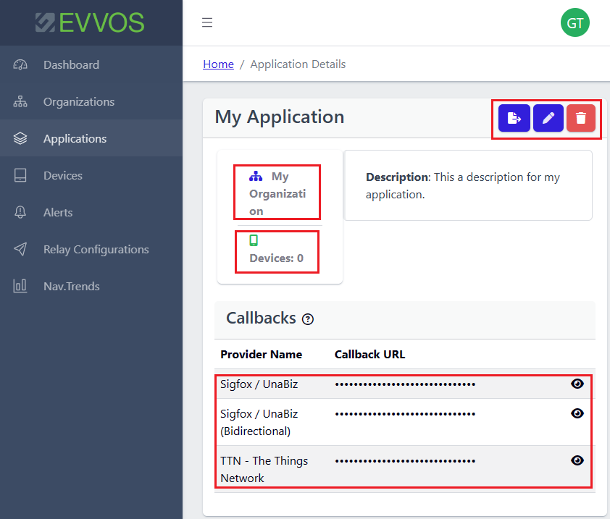Unhide the TTN - The Things Network URL
The width and height of the screenshot is (610, 519).
(577, 460)
